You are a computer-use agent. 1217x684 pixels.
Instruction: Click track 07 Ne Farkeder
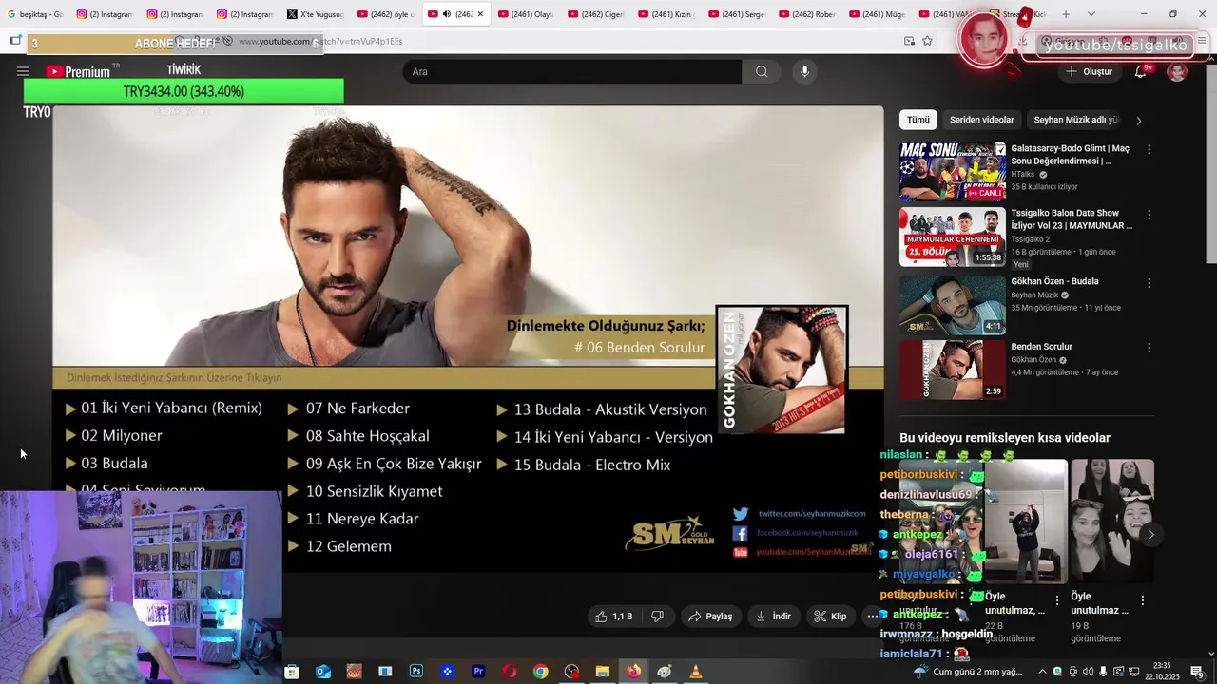(349, 408)
